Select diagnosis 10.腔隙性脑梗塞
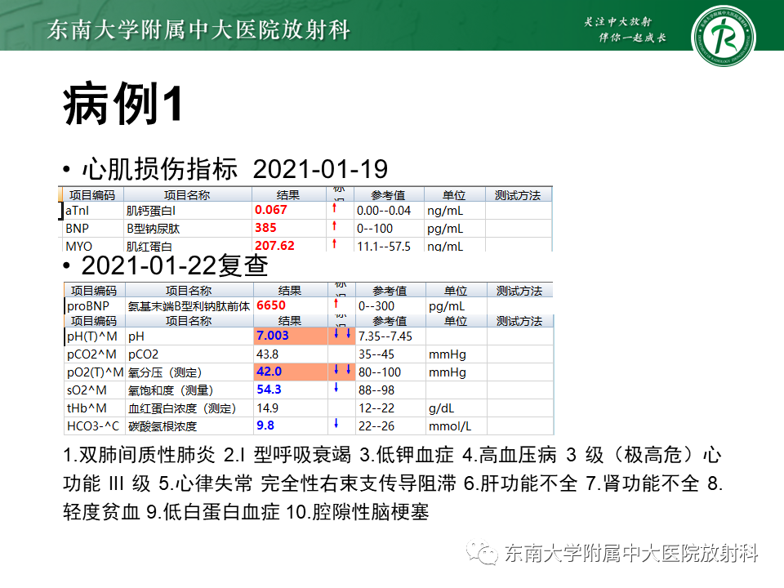The image size is (784, 588). tap(357, 511)
